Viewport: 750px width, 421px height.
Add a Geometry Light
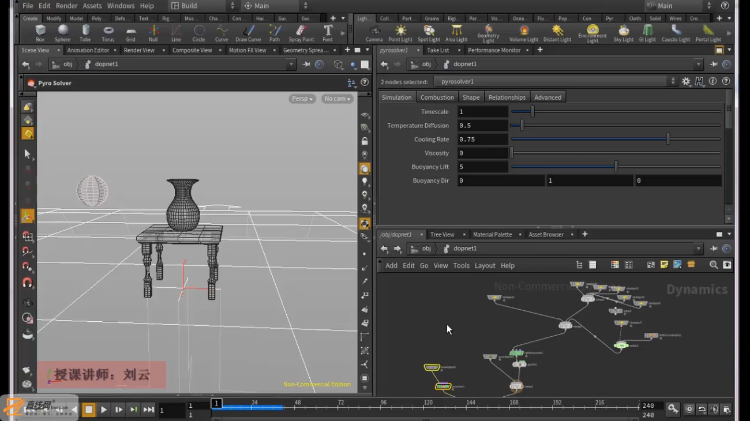[x=489, y=34]
